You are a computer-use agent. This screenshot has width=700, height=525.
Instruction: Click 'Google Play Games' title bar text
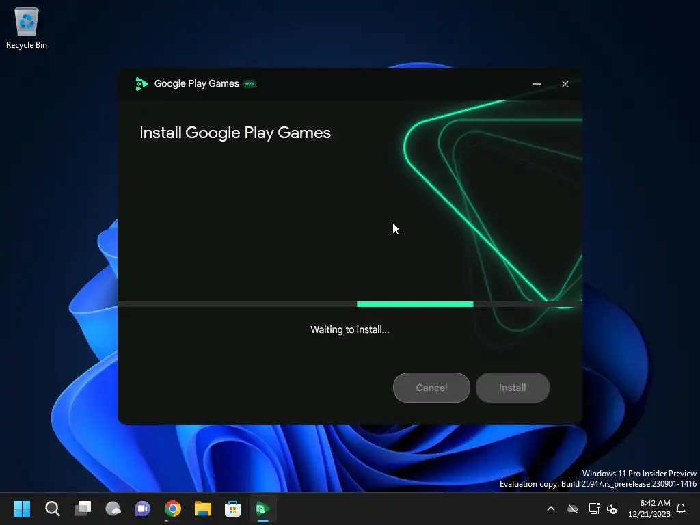[x=196, y=84]
